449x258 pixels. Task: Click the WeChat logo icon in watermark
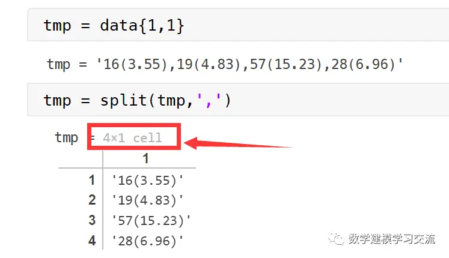[x=336, y=239]
